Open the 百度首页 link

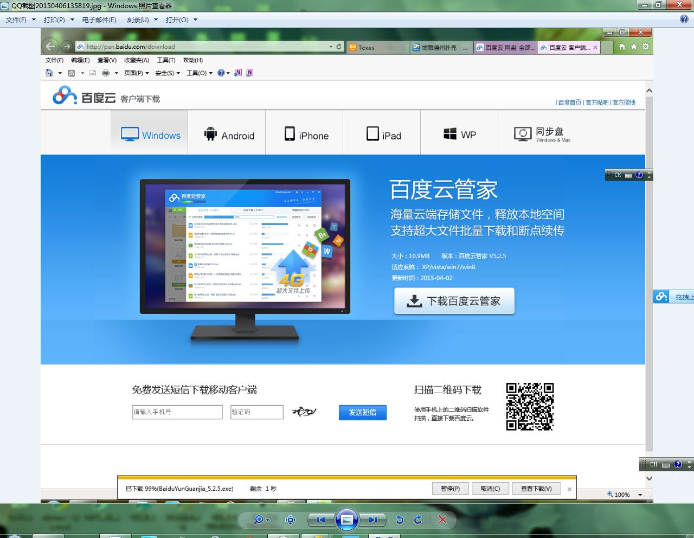click(x=569, y=103)
